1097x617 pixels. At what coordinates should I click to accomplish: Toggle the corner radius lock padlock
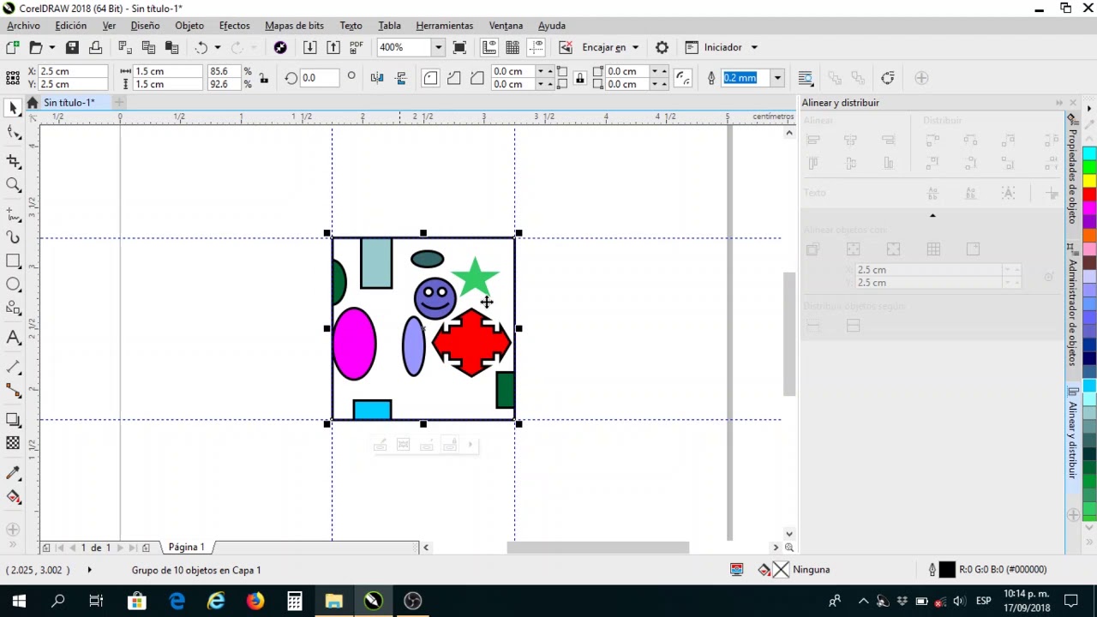point(580,78)
